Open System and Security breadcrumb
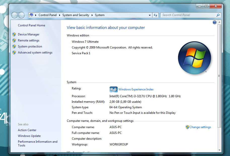The height and width of the screenshot is (156, 230). (x=76, y=15)
